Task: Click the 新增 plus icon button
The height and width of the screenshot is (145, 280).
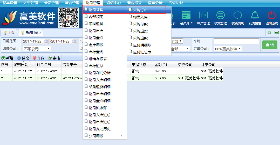Action: pyautogui.click(x=7, y=58)
